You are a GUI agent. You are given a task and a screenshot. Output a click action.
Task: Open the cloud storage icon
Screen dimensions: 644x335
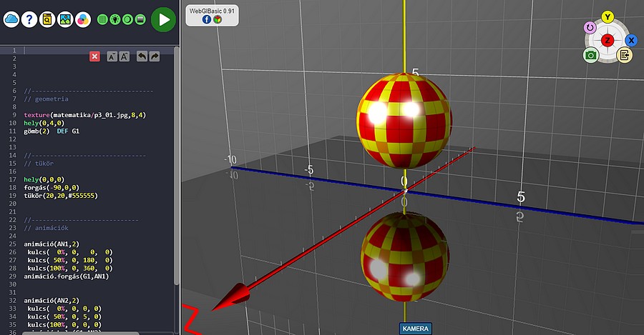(x=12, y=20)
